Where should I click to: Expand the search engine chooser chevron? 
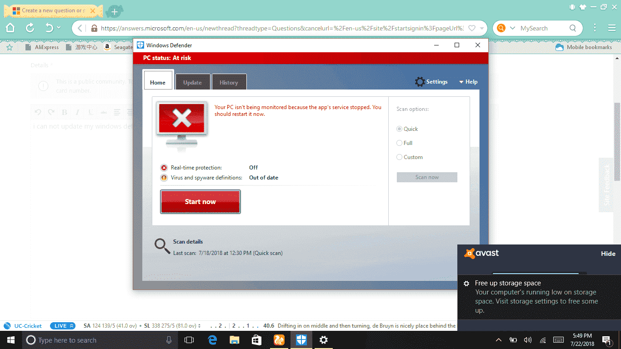[512, 28]
